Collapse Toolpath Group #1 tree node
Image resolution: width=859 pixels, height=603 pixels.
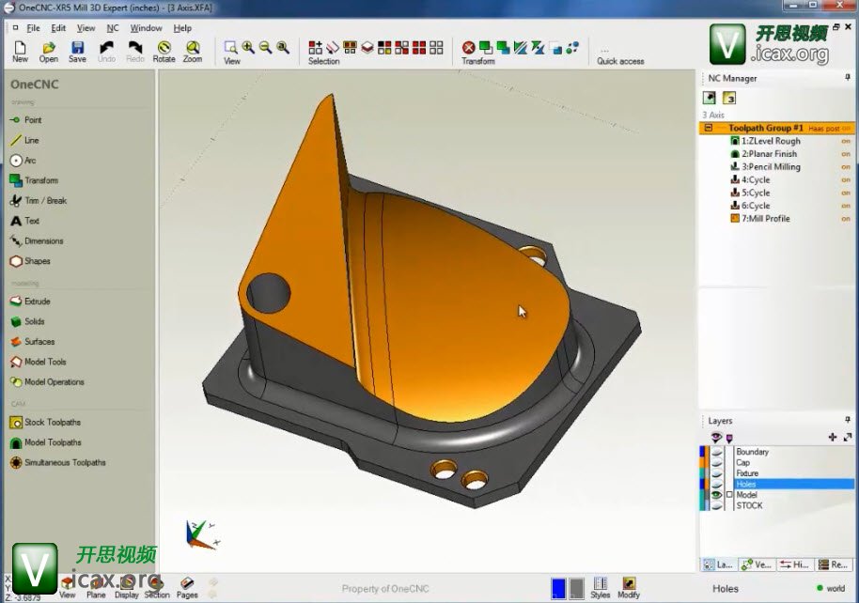click(708, 128)
